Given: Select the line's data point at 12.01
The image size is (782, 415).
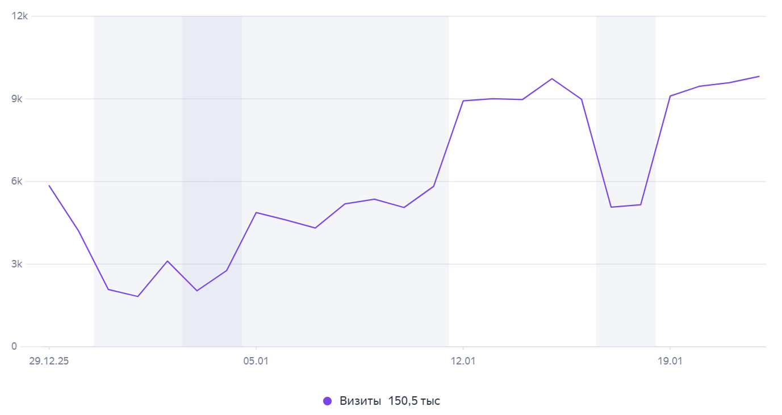Looking at the screenshot, I should [463, 101].
